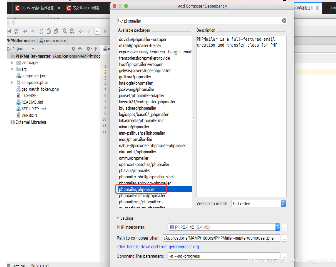Click the Path to composer.phar field
This screenshot has width=336, height=267.
tap(221, 238)
